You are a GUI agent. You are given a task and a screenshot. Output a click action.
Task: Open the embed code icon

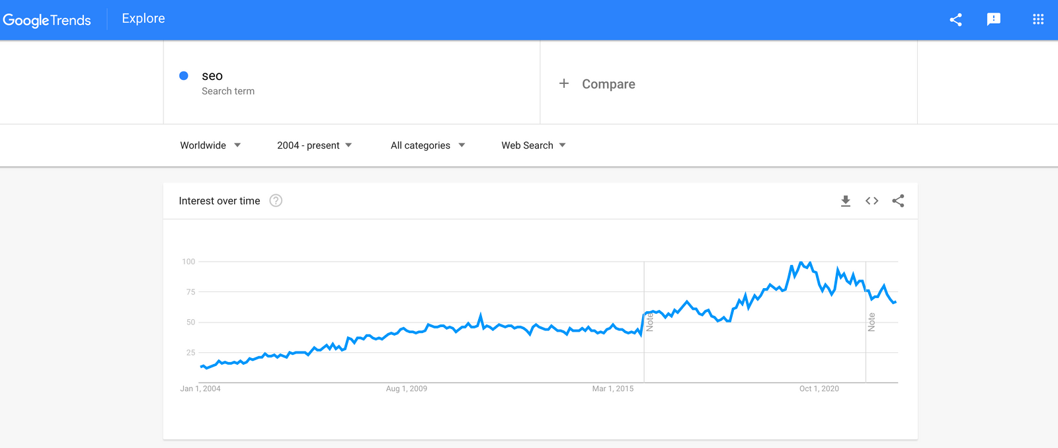872,201
